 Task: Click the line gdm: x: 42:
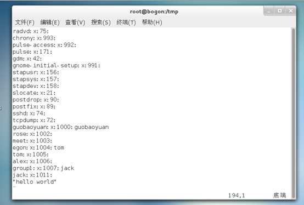tap(27, 59)
